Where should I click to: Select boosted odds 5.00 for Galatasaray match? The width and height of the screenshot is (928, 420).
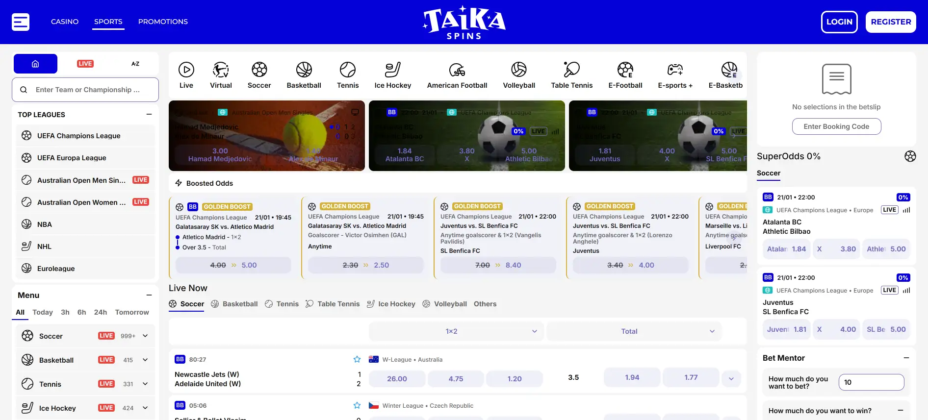tap(233, 265)
